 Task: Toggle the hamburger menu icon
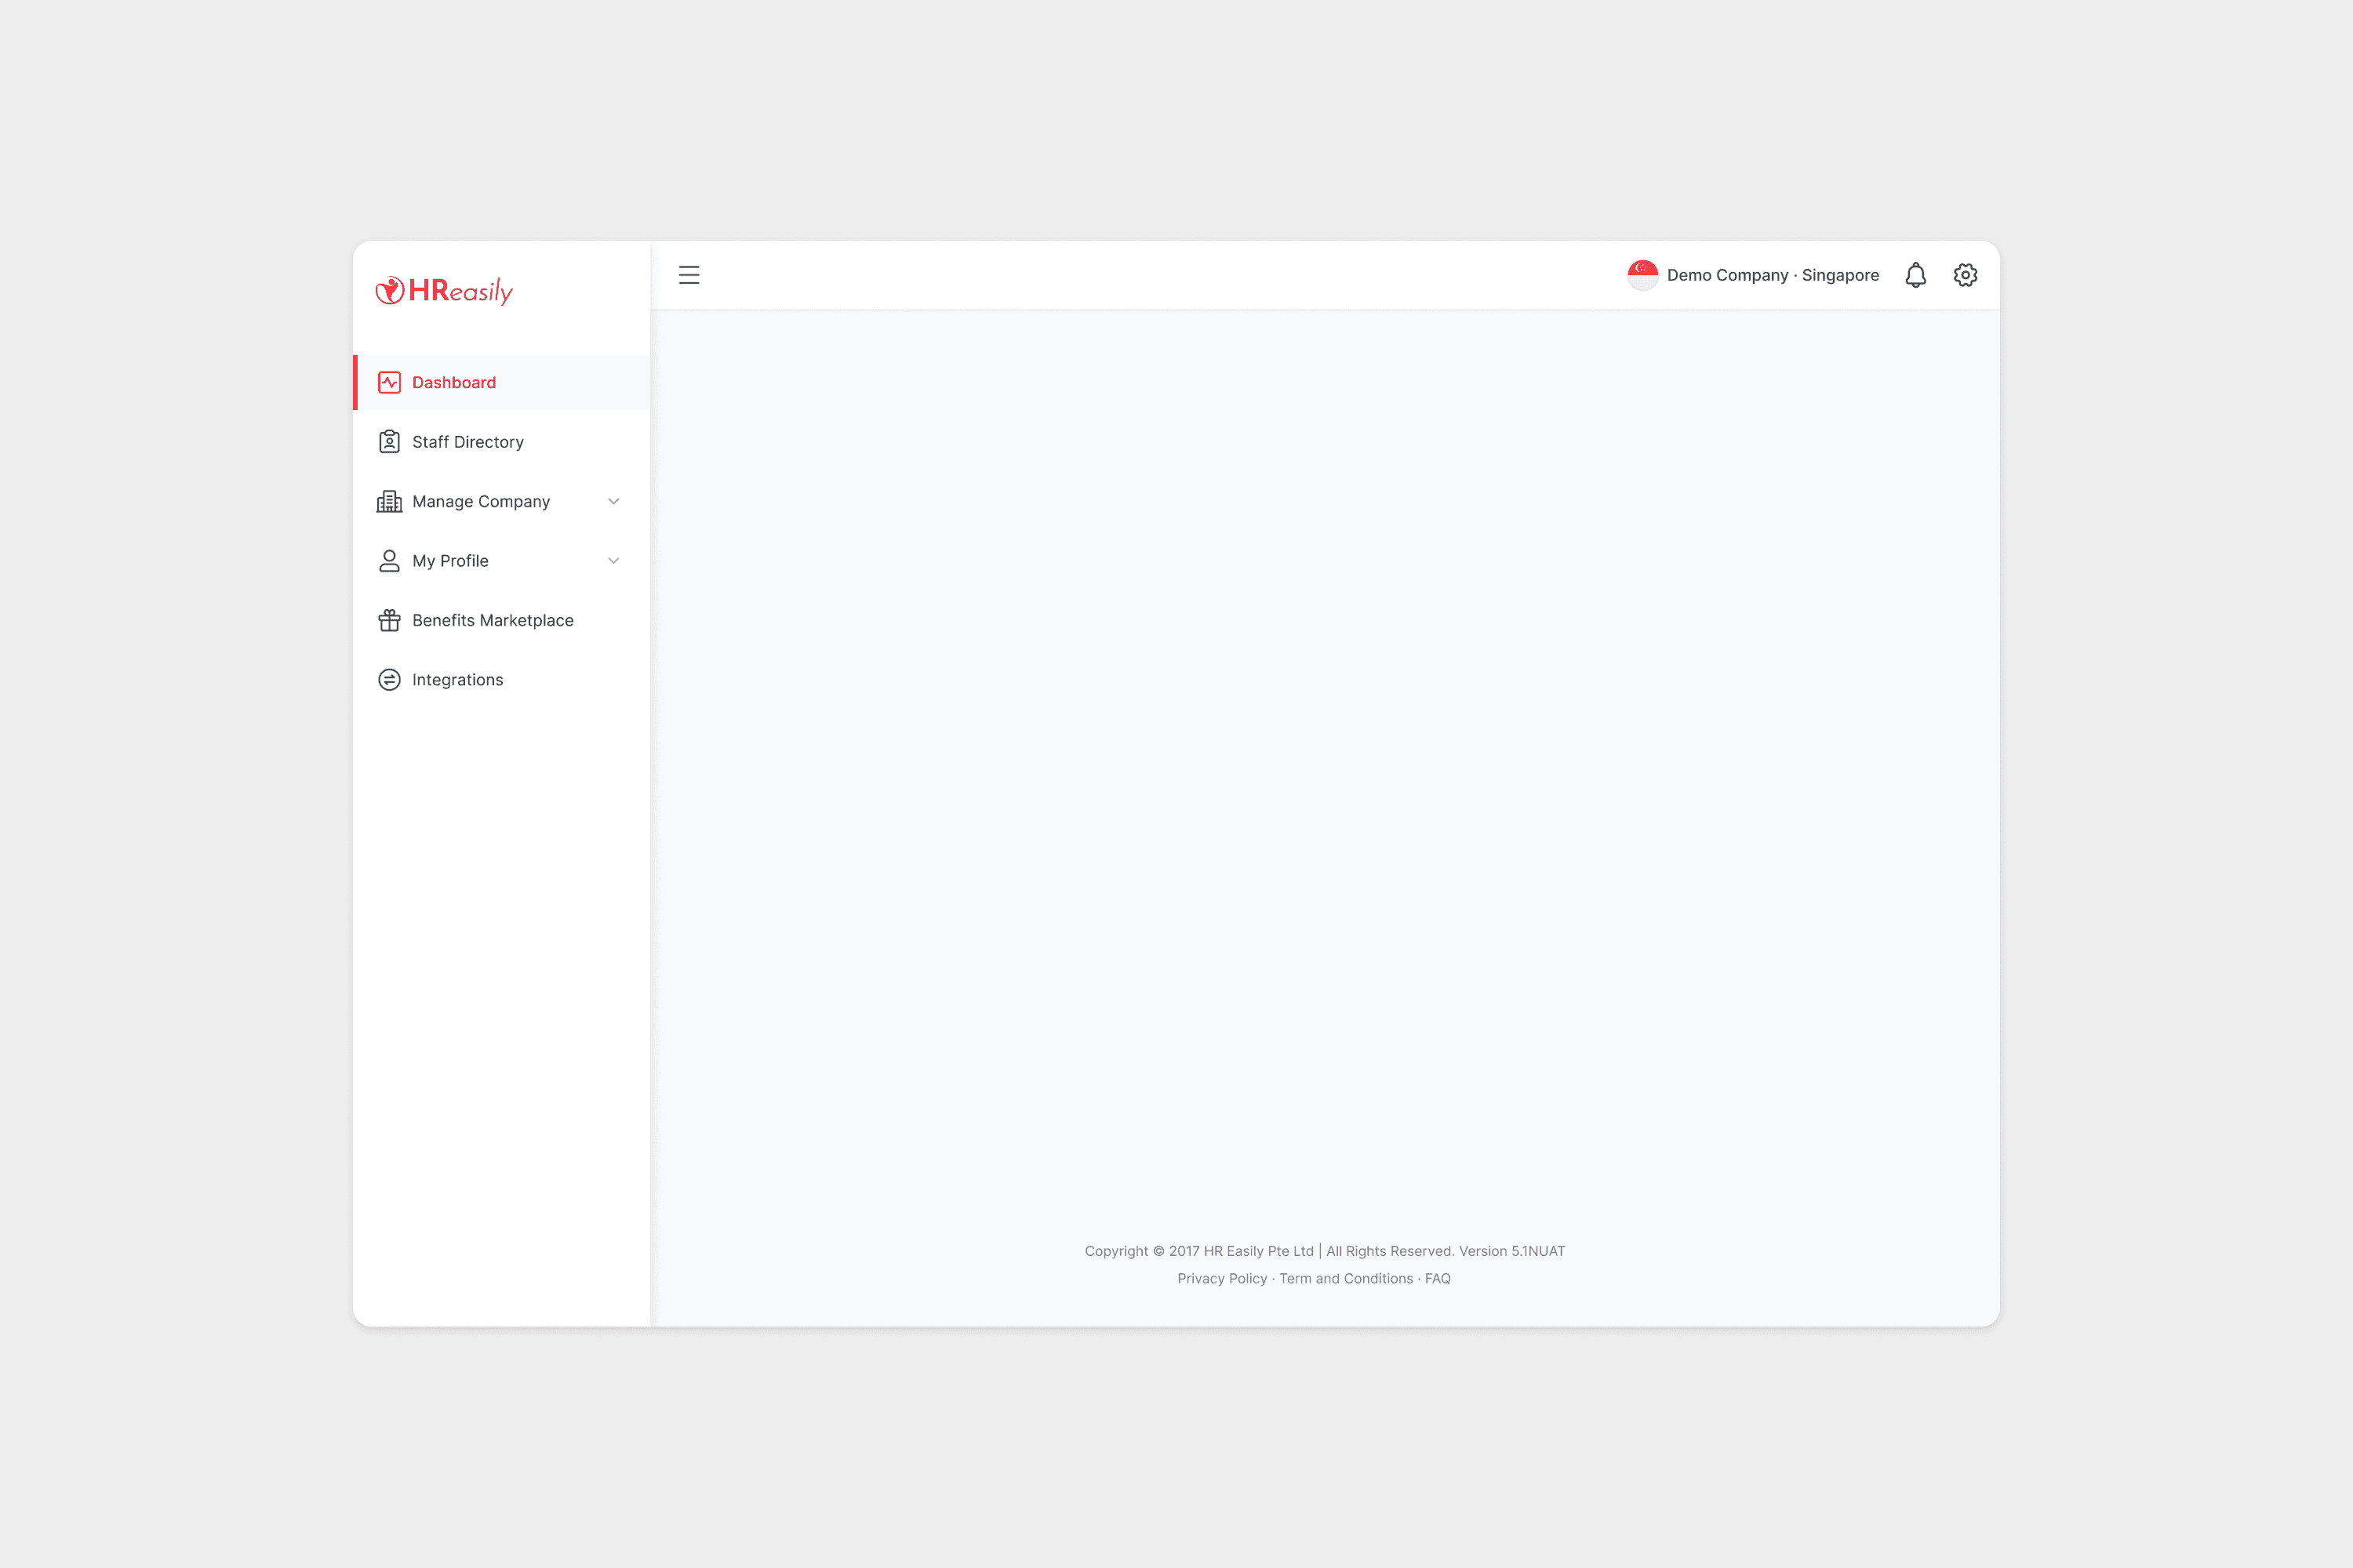(689, 275)
